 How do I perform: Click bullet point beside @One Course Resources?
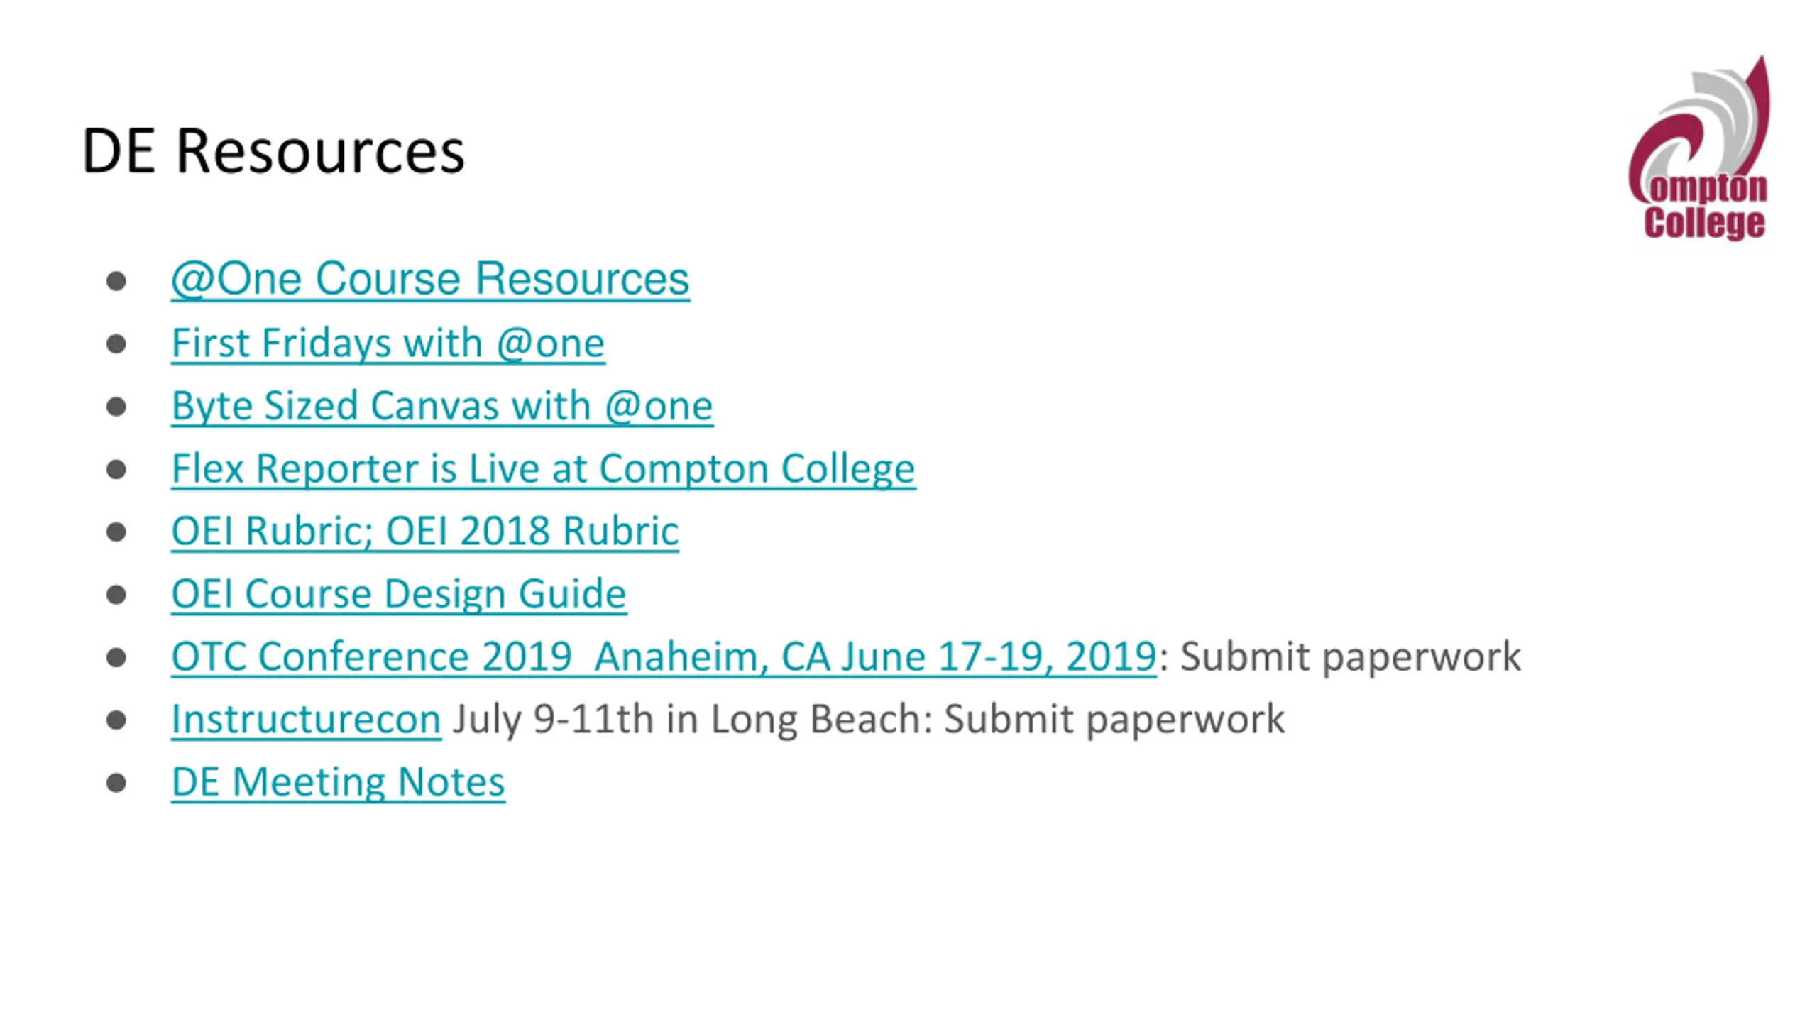116,281
